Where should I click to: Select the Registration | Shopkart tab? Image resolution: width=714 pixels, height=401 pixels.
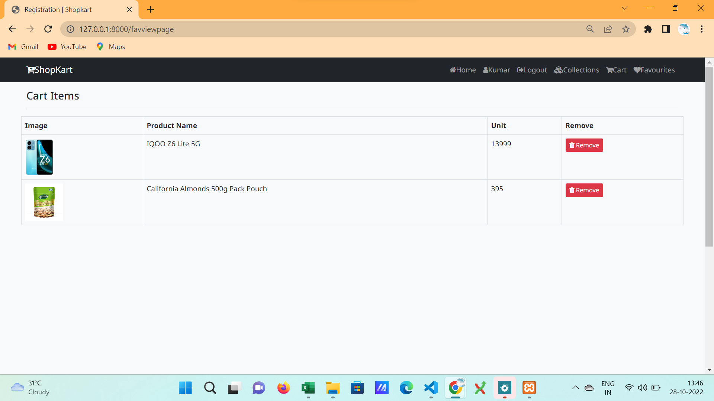click(58, 9)
